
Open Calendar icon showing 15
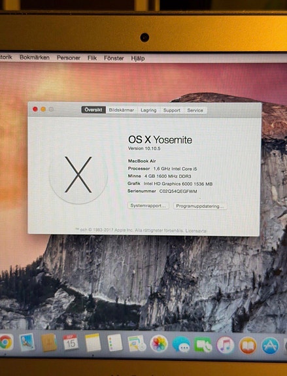(x=71, y=343)
